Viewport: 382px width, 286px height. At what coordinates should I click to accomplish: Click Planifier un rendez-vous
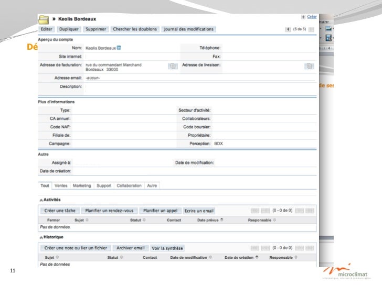109,211
